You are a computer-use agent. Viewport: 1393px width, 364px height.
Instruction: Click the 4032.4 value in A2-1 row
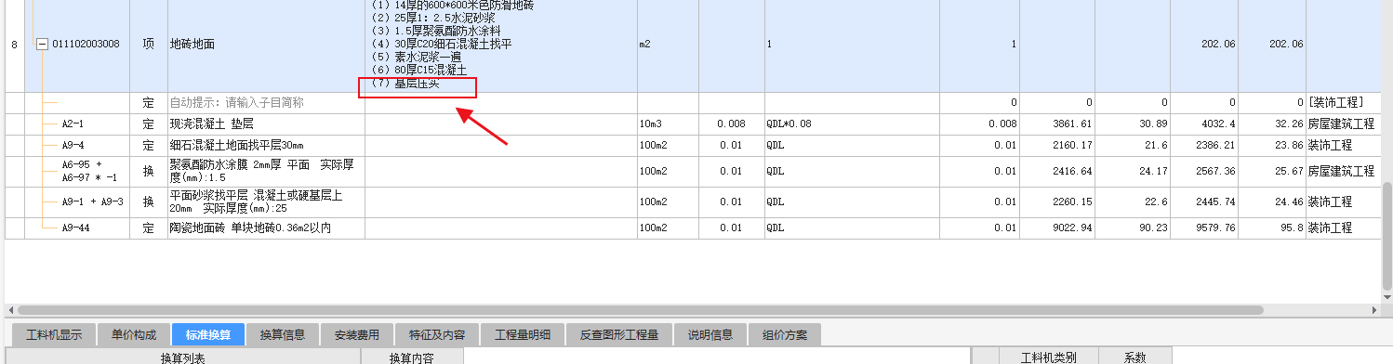pos(1204,123)
